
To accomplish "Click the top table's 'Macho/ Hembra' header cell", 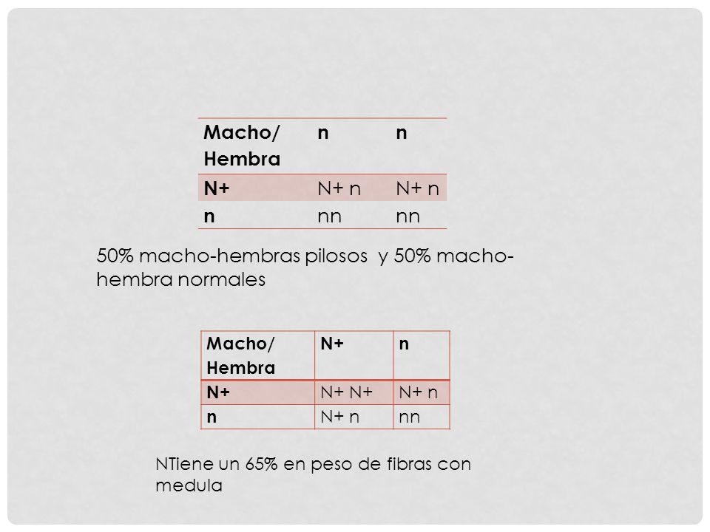I will [x=255, y=146].
